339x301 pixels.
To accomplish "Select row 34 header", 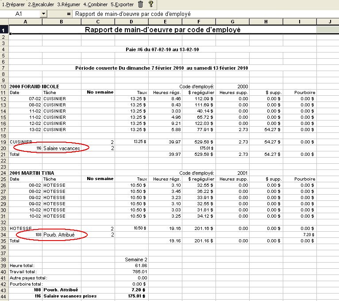I will (x=4, y=235).
